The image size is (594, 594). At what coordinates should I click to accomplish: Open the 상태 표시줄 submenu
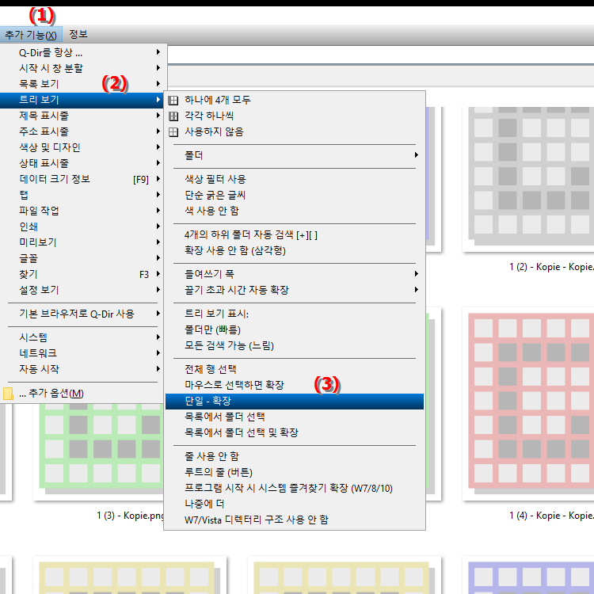tap(82, 163)
